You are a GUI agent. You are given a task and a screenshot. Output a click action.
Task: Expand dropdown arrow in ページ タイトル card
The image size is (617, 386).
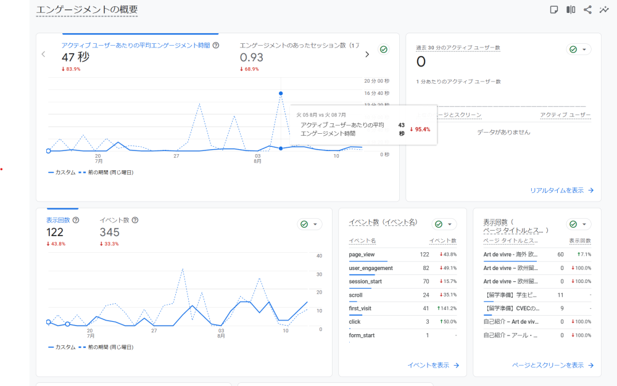584,224
